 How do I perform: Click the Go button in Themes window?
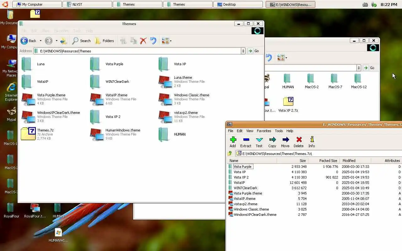[253, 51]
